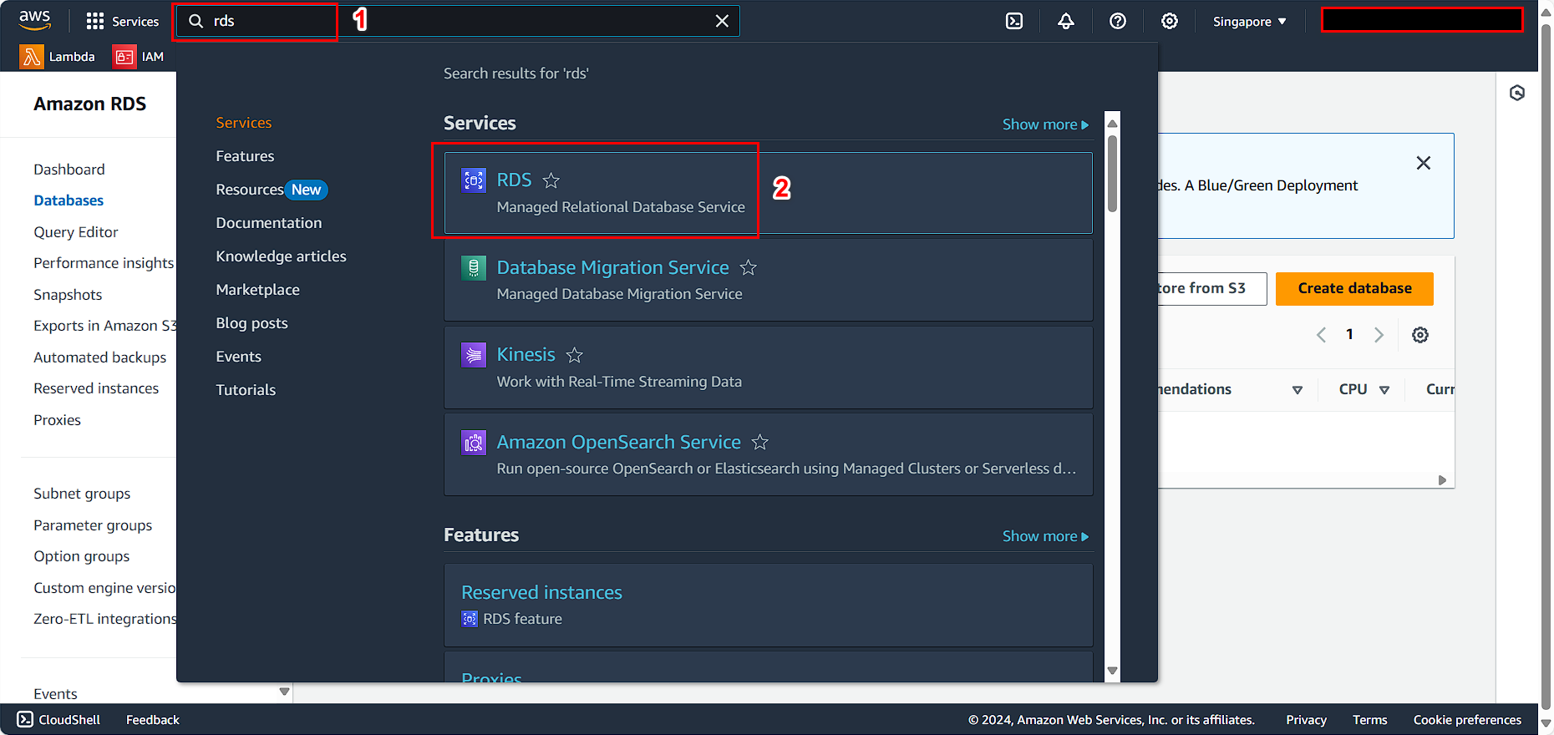The width and height of the screenshot is (1554, 735).
Task: Open Query Editor in sidebar
Action: click(x=76, y=232)
